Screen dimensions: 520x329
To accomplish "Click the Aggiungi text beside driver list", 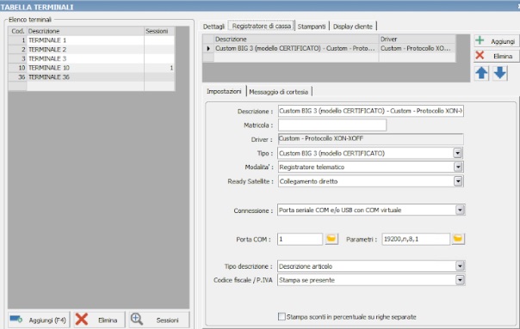I will coord(503,41).
